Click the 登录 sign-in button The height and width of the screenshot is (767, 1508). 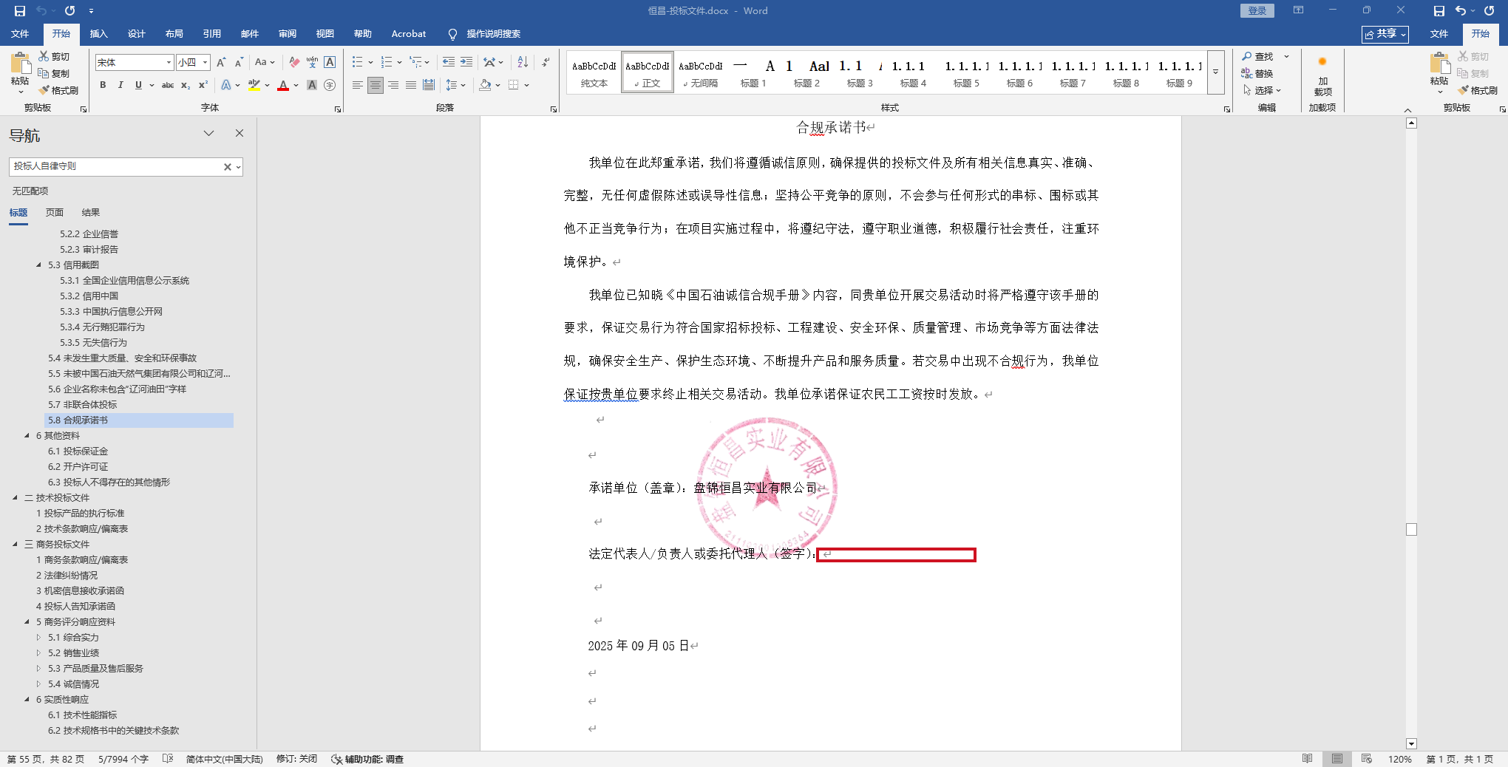pyautogui.click(x=1257, y=10)
